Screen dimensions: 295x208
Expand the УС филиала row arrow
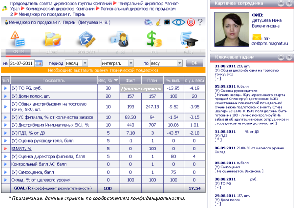coord(6,117)
